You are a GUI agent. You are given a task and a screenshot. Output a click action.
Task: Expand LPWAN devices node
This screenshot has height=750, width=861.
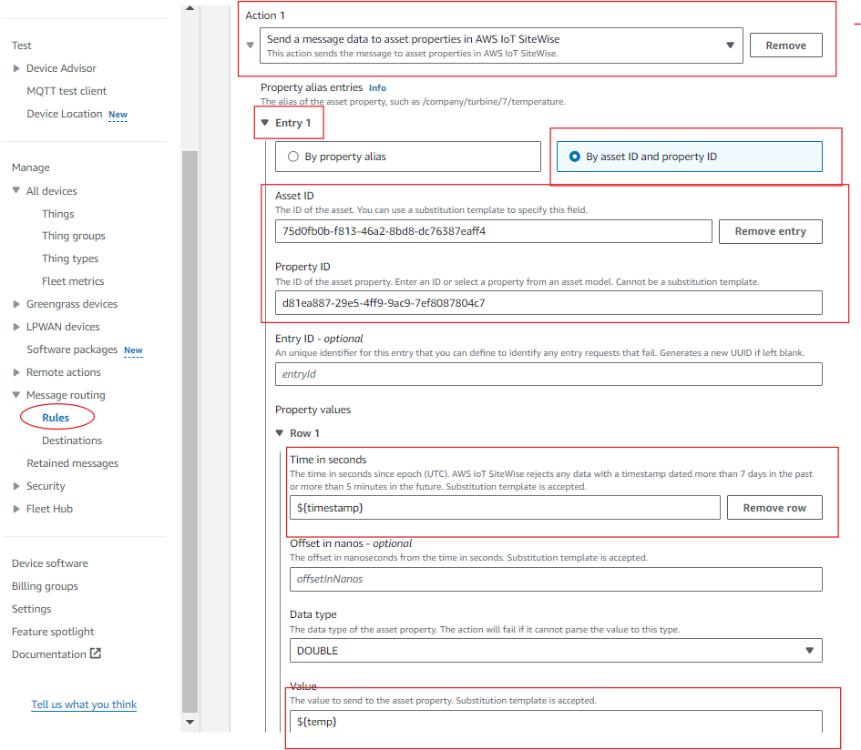point(16,327)
